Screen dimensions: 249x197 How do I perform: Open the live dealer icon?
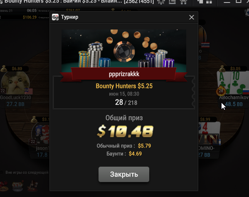(32, 186)
